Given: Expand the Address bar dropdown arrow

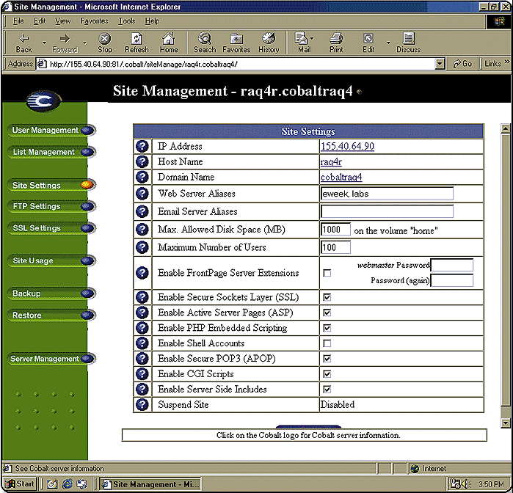Looking at the screenshot, I should point(440,64).
